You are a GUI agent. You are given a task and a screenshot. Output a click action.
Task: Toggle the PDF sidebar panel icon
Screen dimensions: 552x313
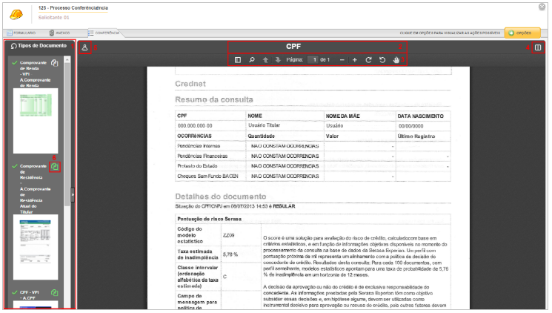click(238, 60)
